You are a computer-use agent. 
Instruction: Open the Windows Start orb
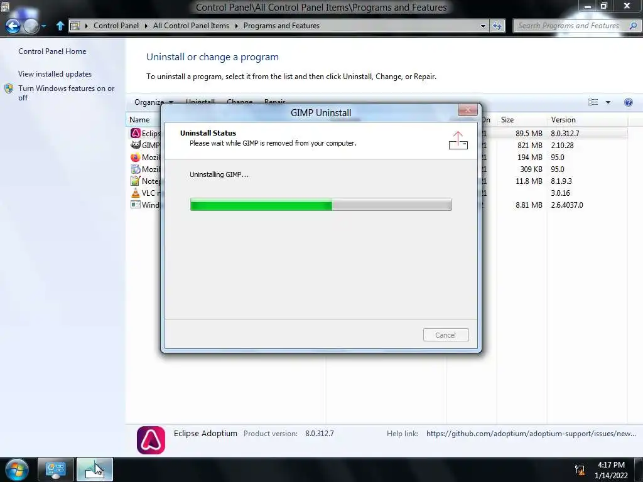(x=17, y=469)
